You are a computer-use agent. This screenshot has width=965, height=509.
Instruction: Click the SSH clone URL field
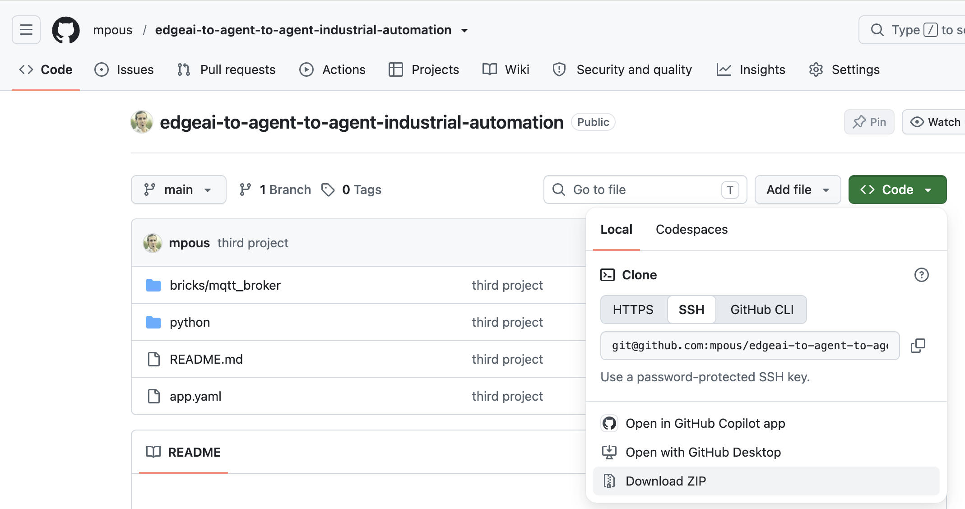click(x=750, y=346)
